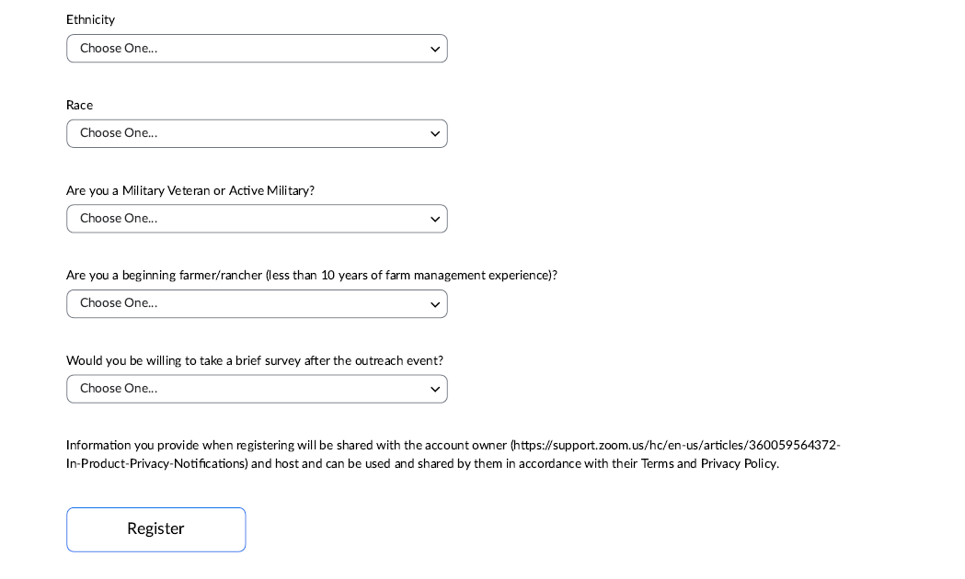Click the beginning farmer/rancher question label
This screenshot has width=965, height=579.
pos(311,276)
